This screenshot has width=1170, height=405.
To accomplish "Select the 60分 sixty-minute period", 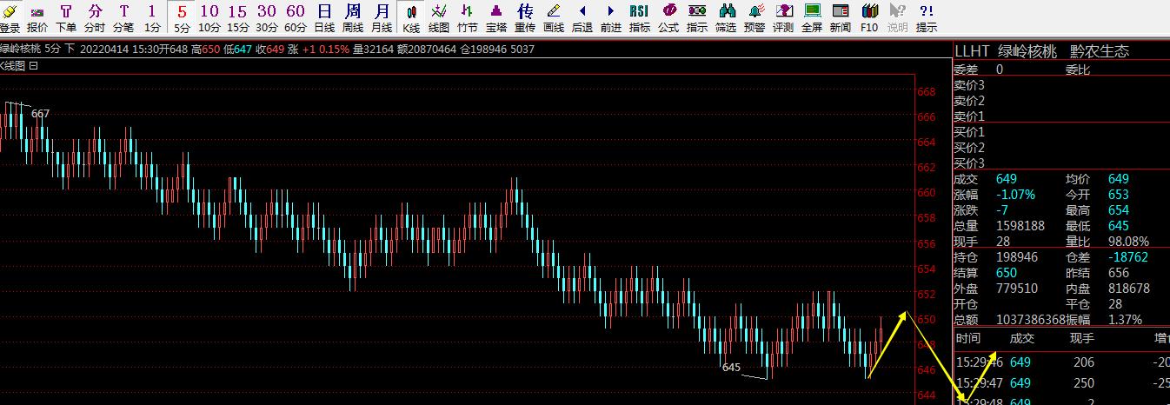I will tap(296, 17).
